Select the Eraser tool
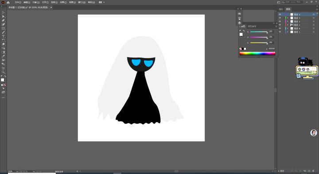 click(3, 44)
